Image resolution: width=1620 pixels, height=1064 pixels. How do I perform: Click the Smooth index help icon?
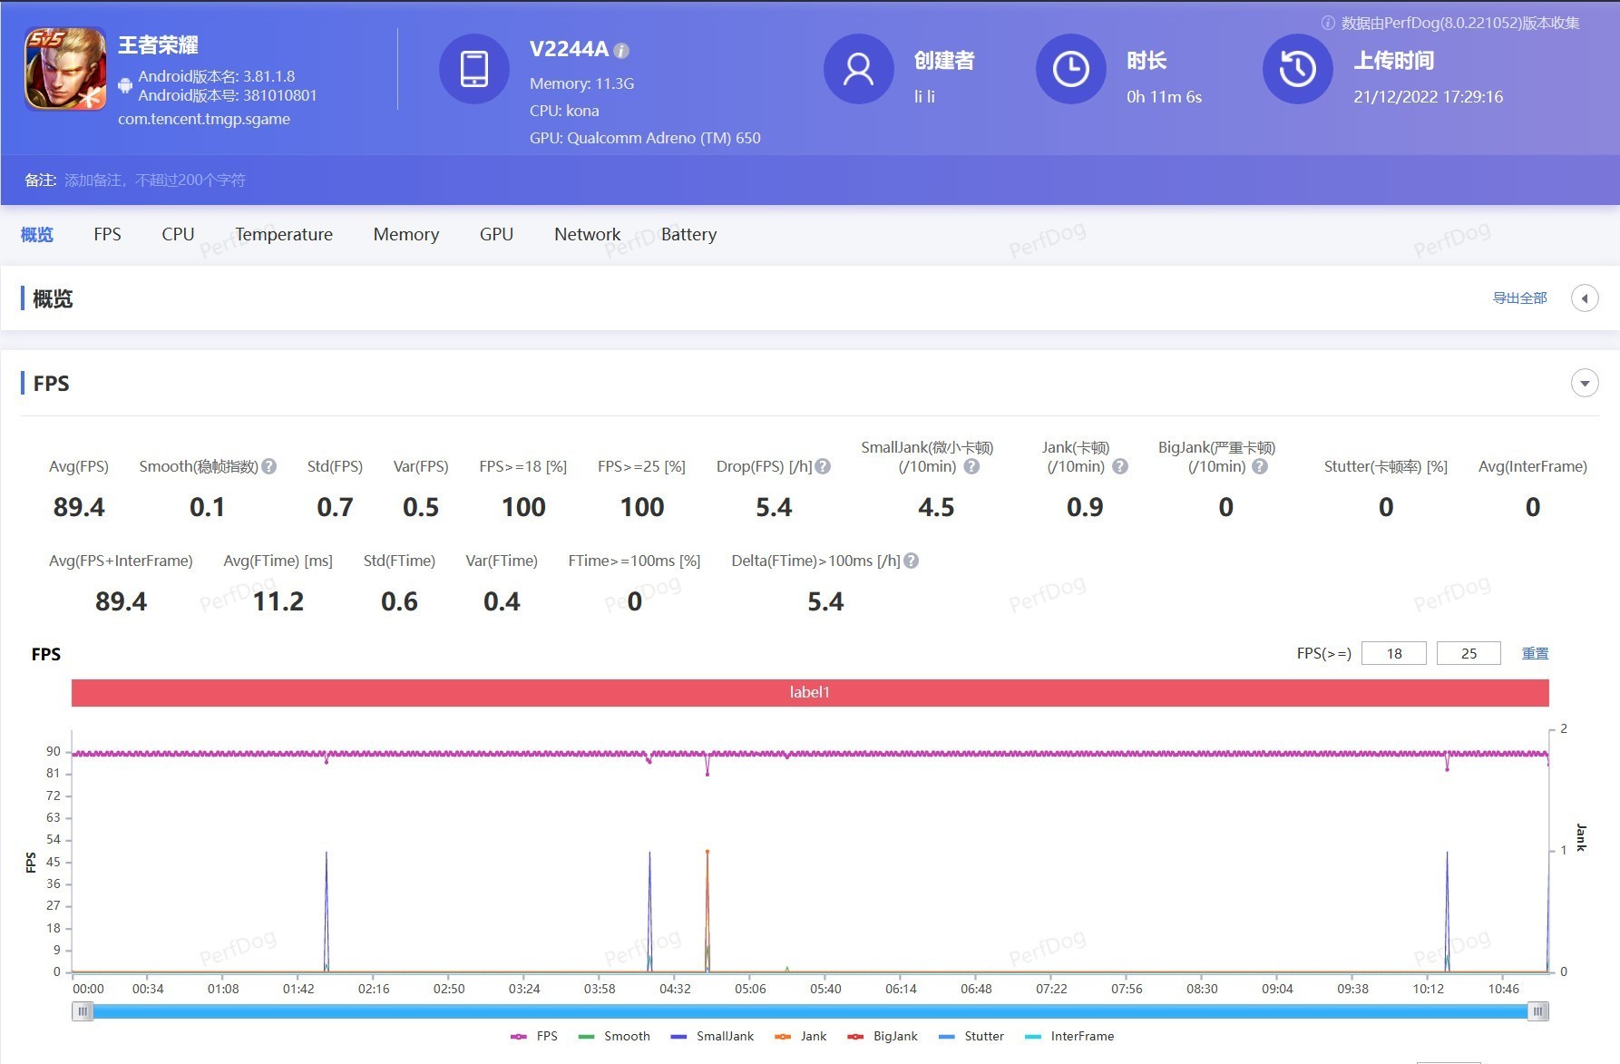(269, 466)
